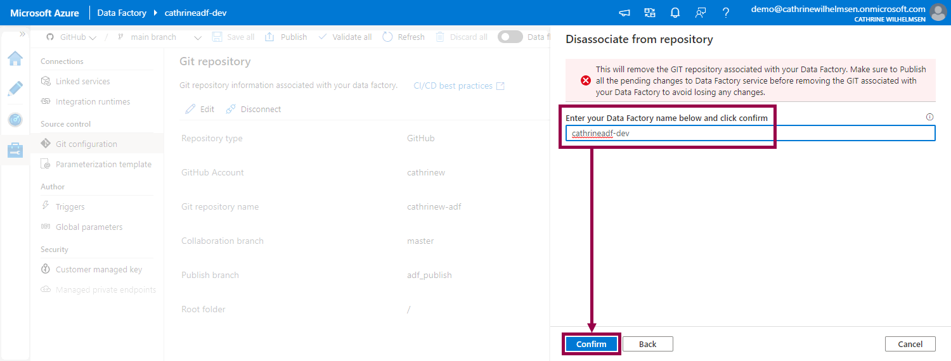Expand the left sidebar chevrons
Image resolution: width=951 pixels, height=361 pixels.
pyautogui.click(x=23, y=34)
